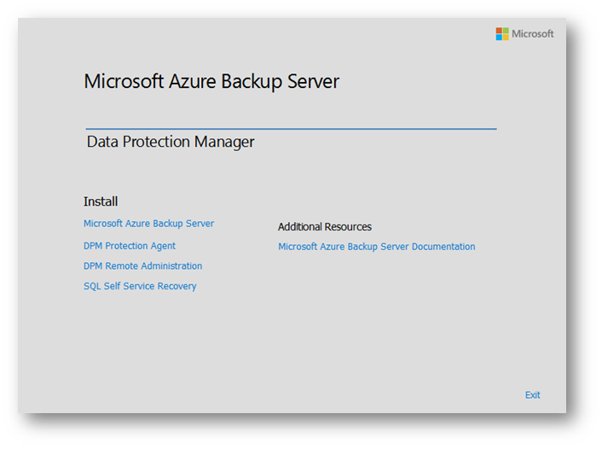Viewport: 602px width, 449px height.
Task: Click the red square in Microsoft logo
Action: click(499, 31)
